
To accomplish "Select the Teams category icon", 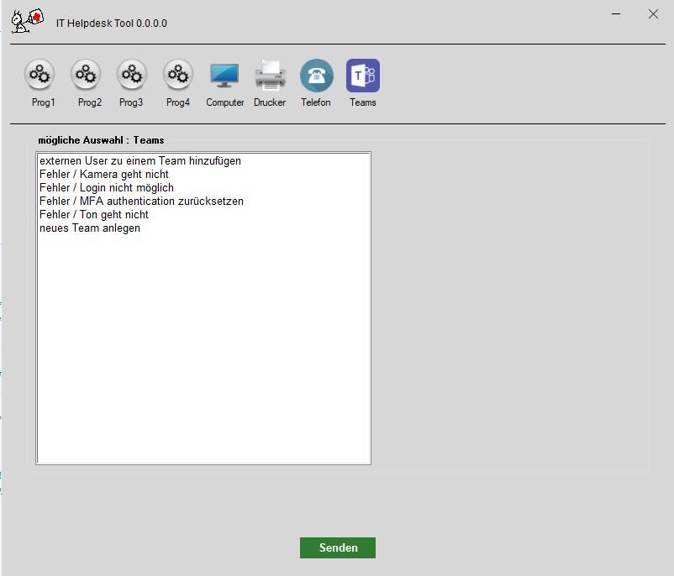I will point(363,75).
